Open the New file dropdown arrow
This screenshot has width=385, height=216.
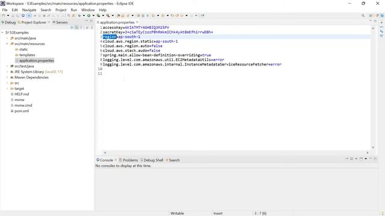(8, 16)
